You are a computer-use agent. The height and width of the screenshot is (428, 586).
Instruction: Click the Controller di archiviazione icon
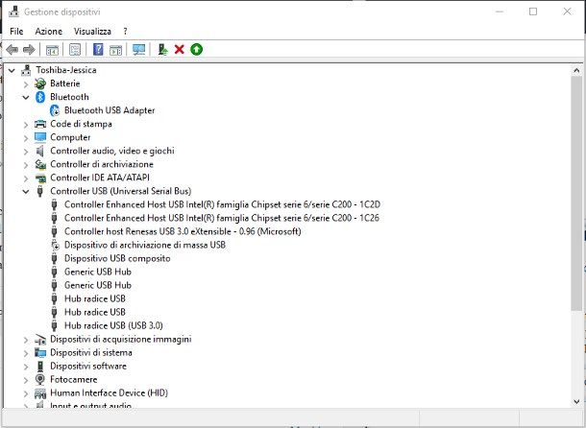[40, 164]
